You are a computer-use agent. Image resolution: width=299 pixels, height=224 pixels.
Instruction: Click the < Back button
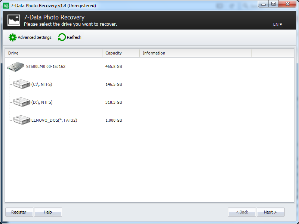(x=242, y=212)
